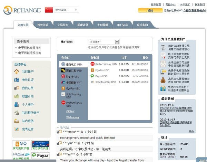Click the people icon for 个人资料
The height and width of the screenshot is (162, 207).
tap(17, 104)
